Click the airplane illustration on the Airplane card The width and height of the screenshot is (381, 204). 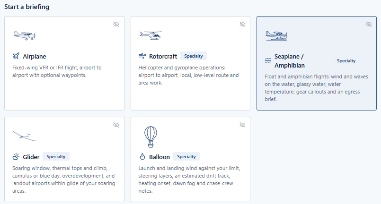point(24,36)
